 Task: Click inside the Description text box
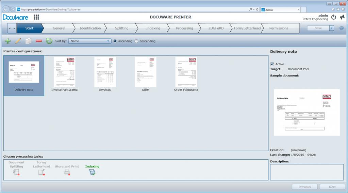click(x=307, y=172)
